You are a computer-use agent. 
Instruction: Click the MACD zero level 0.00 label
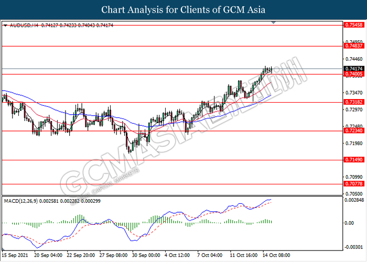(x=349, y=223)
